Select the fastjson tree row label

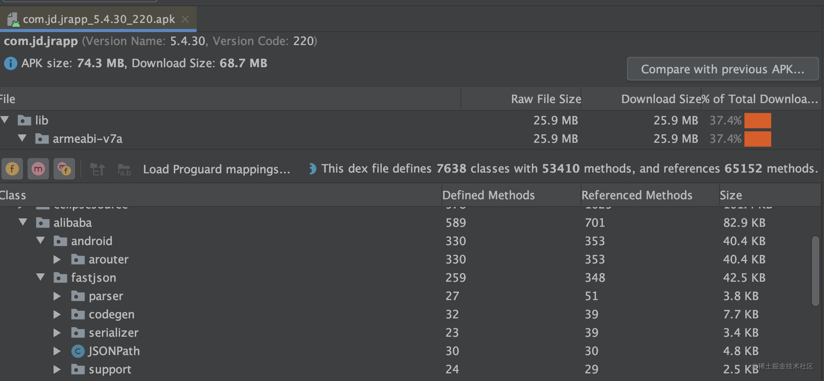94,278
